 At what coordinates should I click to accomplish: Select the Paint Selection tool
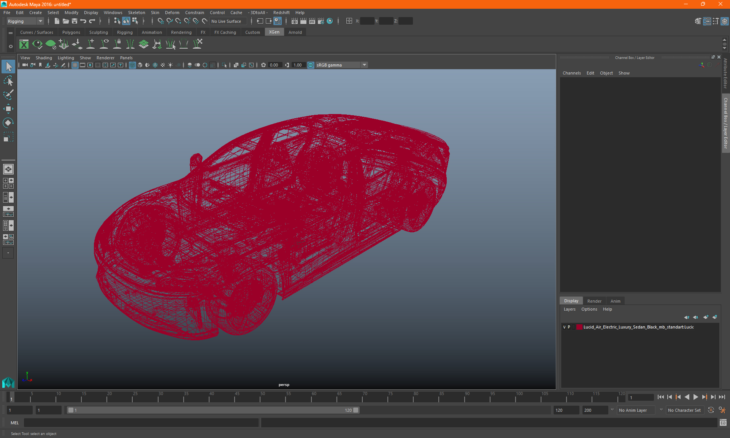8,95
